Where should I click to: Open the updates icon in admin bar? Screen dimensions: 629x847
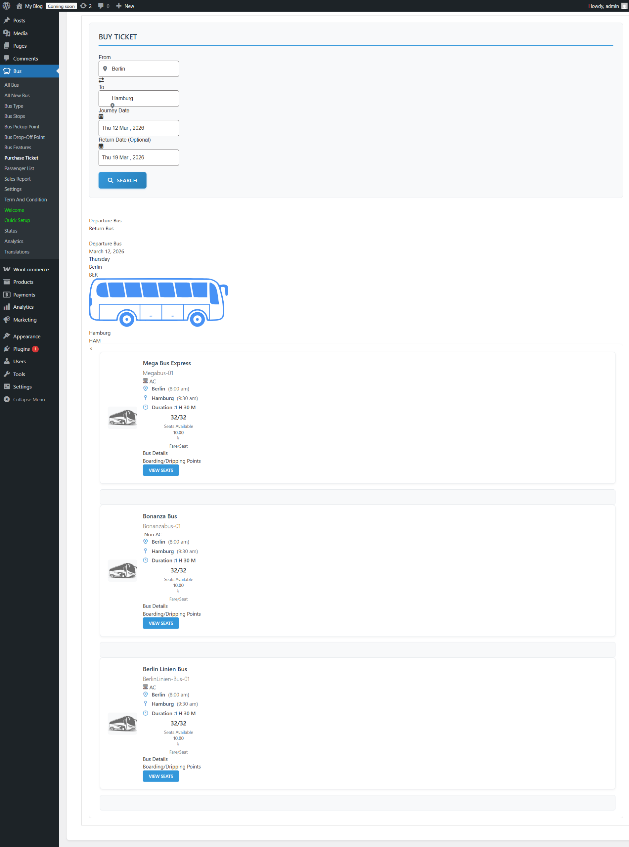click(83, 6)
